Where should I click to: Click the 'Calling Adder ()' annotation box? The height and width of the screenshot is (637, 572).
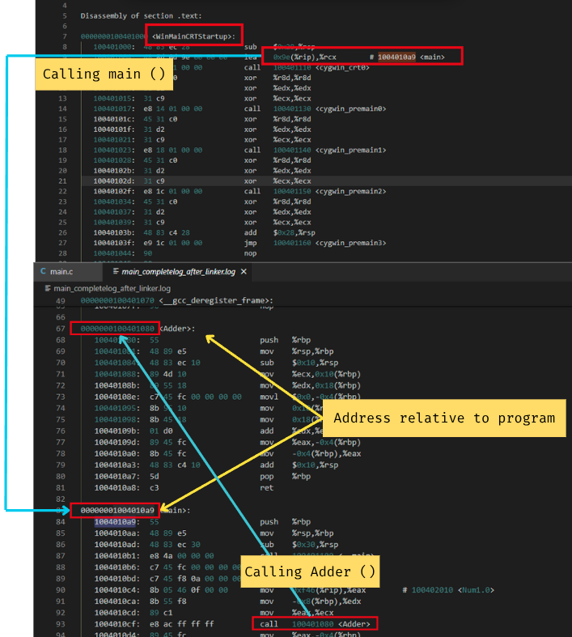click(x=310, y=571)
